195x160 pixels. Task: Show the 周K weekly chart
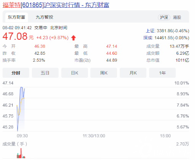104,73
